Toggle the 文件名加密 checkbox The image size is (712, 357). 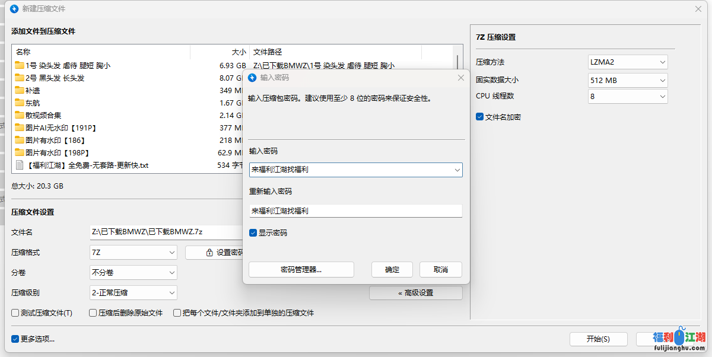click(x=480, y=117)
